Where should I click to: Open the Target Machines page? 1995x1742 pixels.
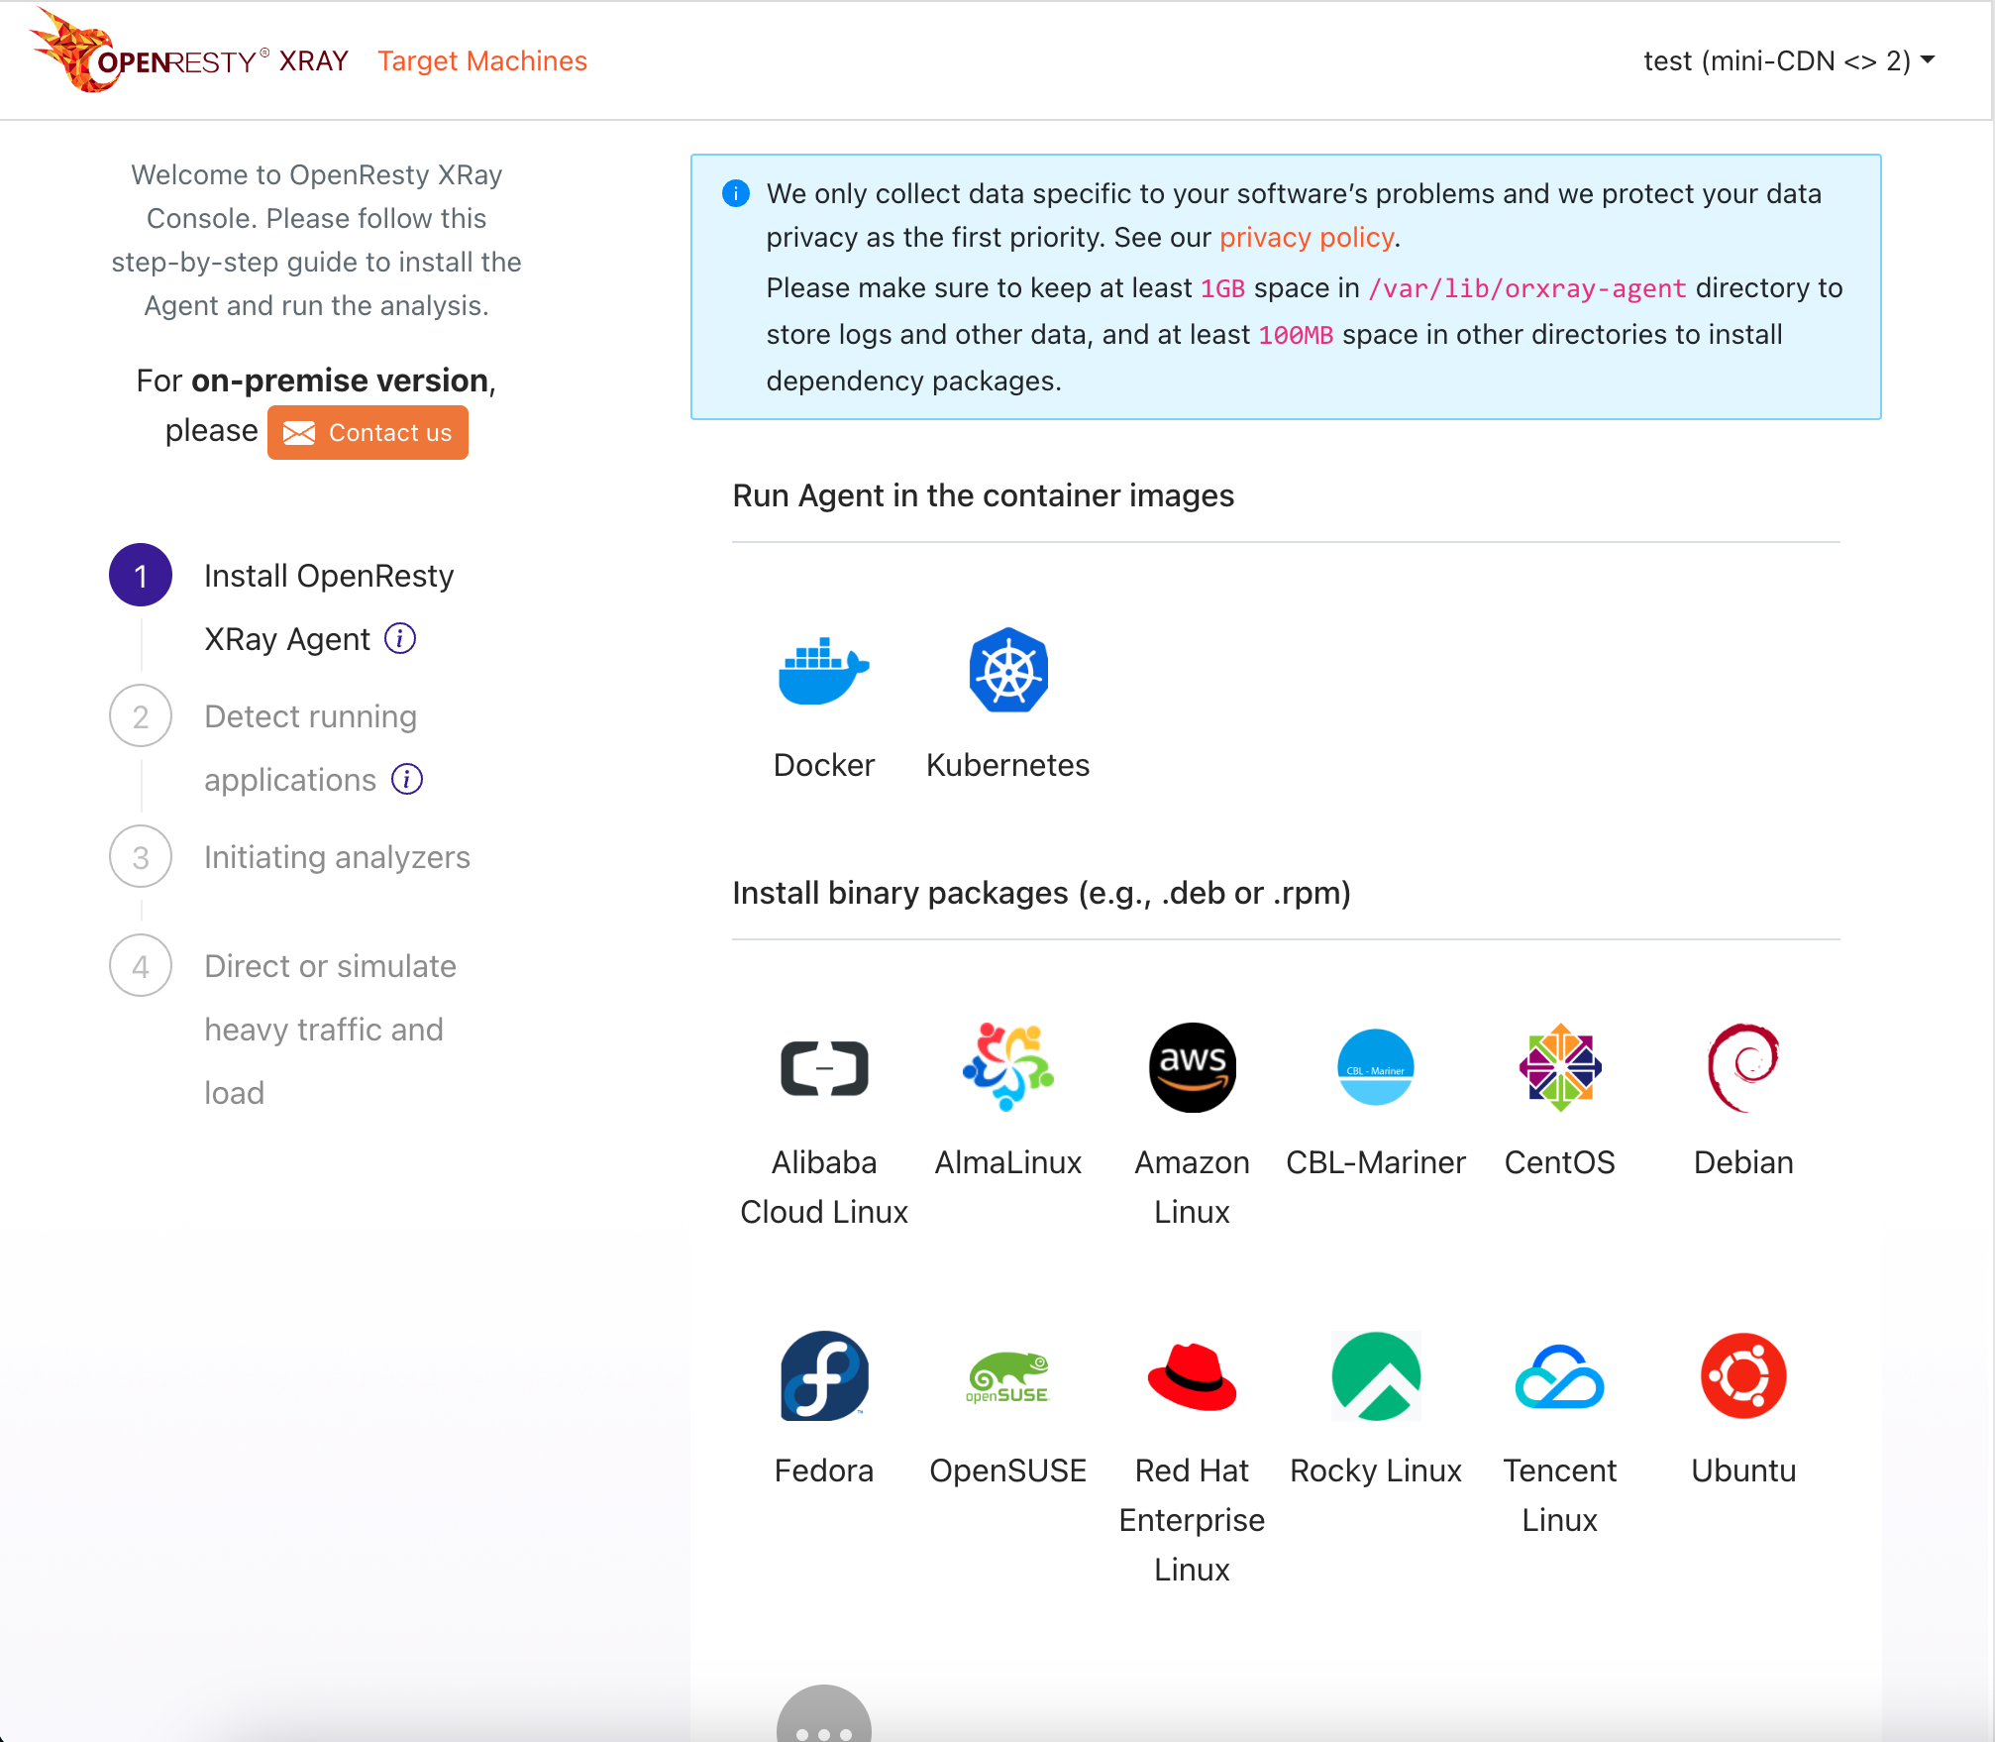pos(482,61)
